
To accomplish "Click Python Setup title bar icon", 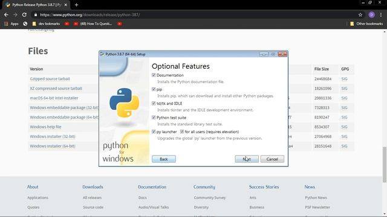I will (x=102, y=54).
